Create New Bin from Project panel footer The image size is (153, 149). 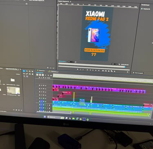tap(16, 110)
